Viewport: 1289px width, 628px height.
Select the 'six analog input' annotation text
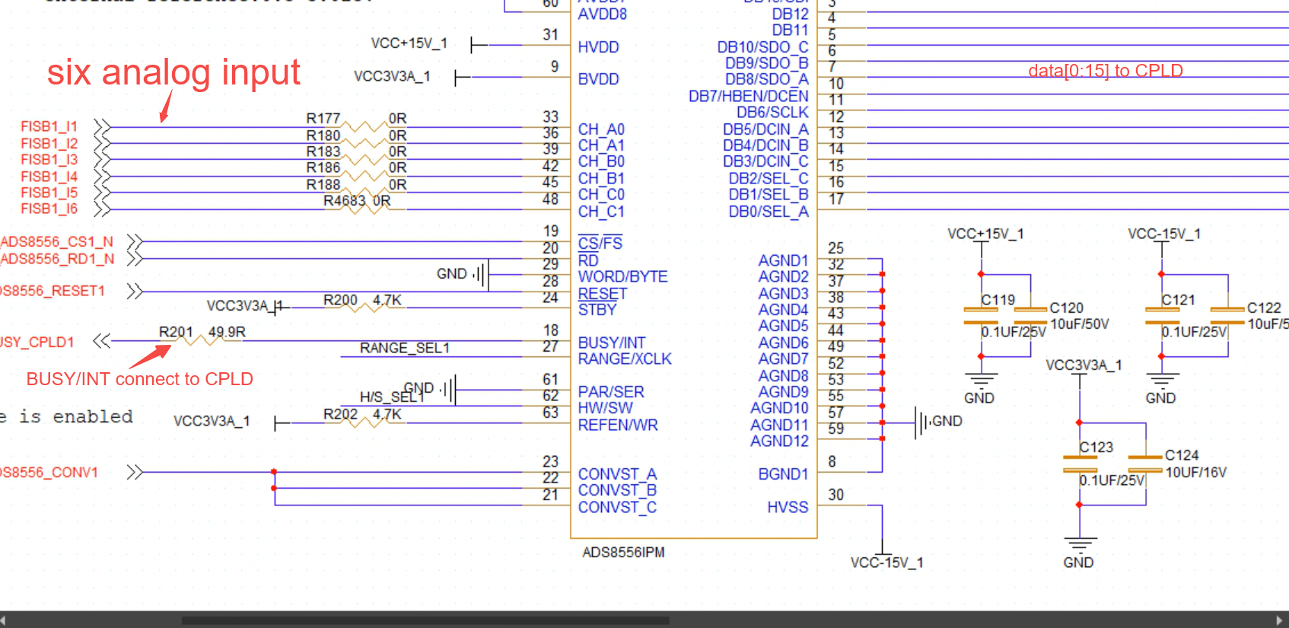tap(173, 73)
